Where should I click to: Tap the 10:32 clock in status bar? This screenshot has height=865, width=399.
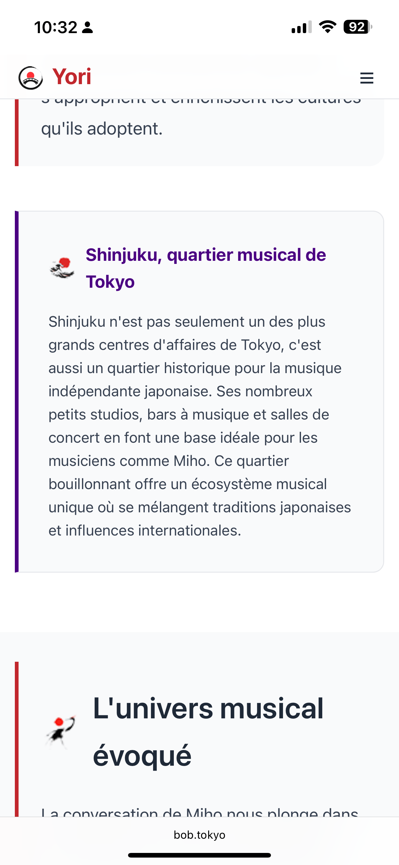click(56, 27)
